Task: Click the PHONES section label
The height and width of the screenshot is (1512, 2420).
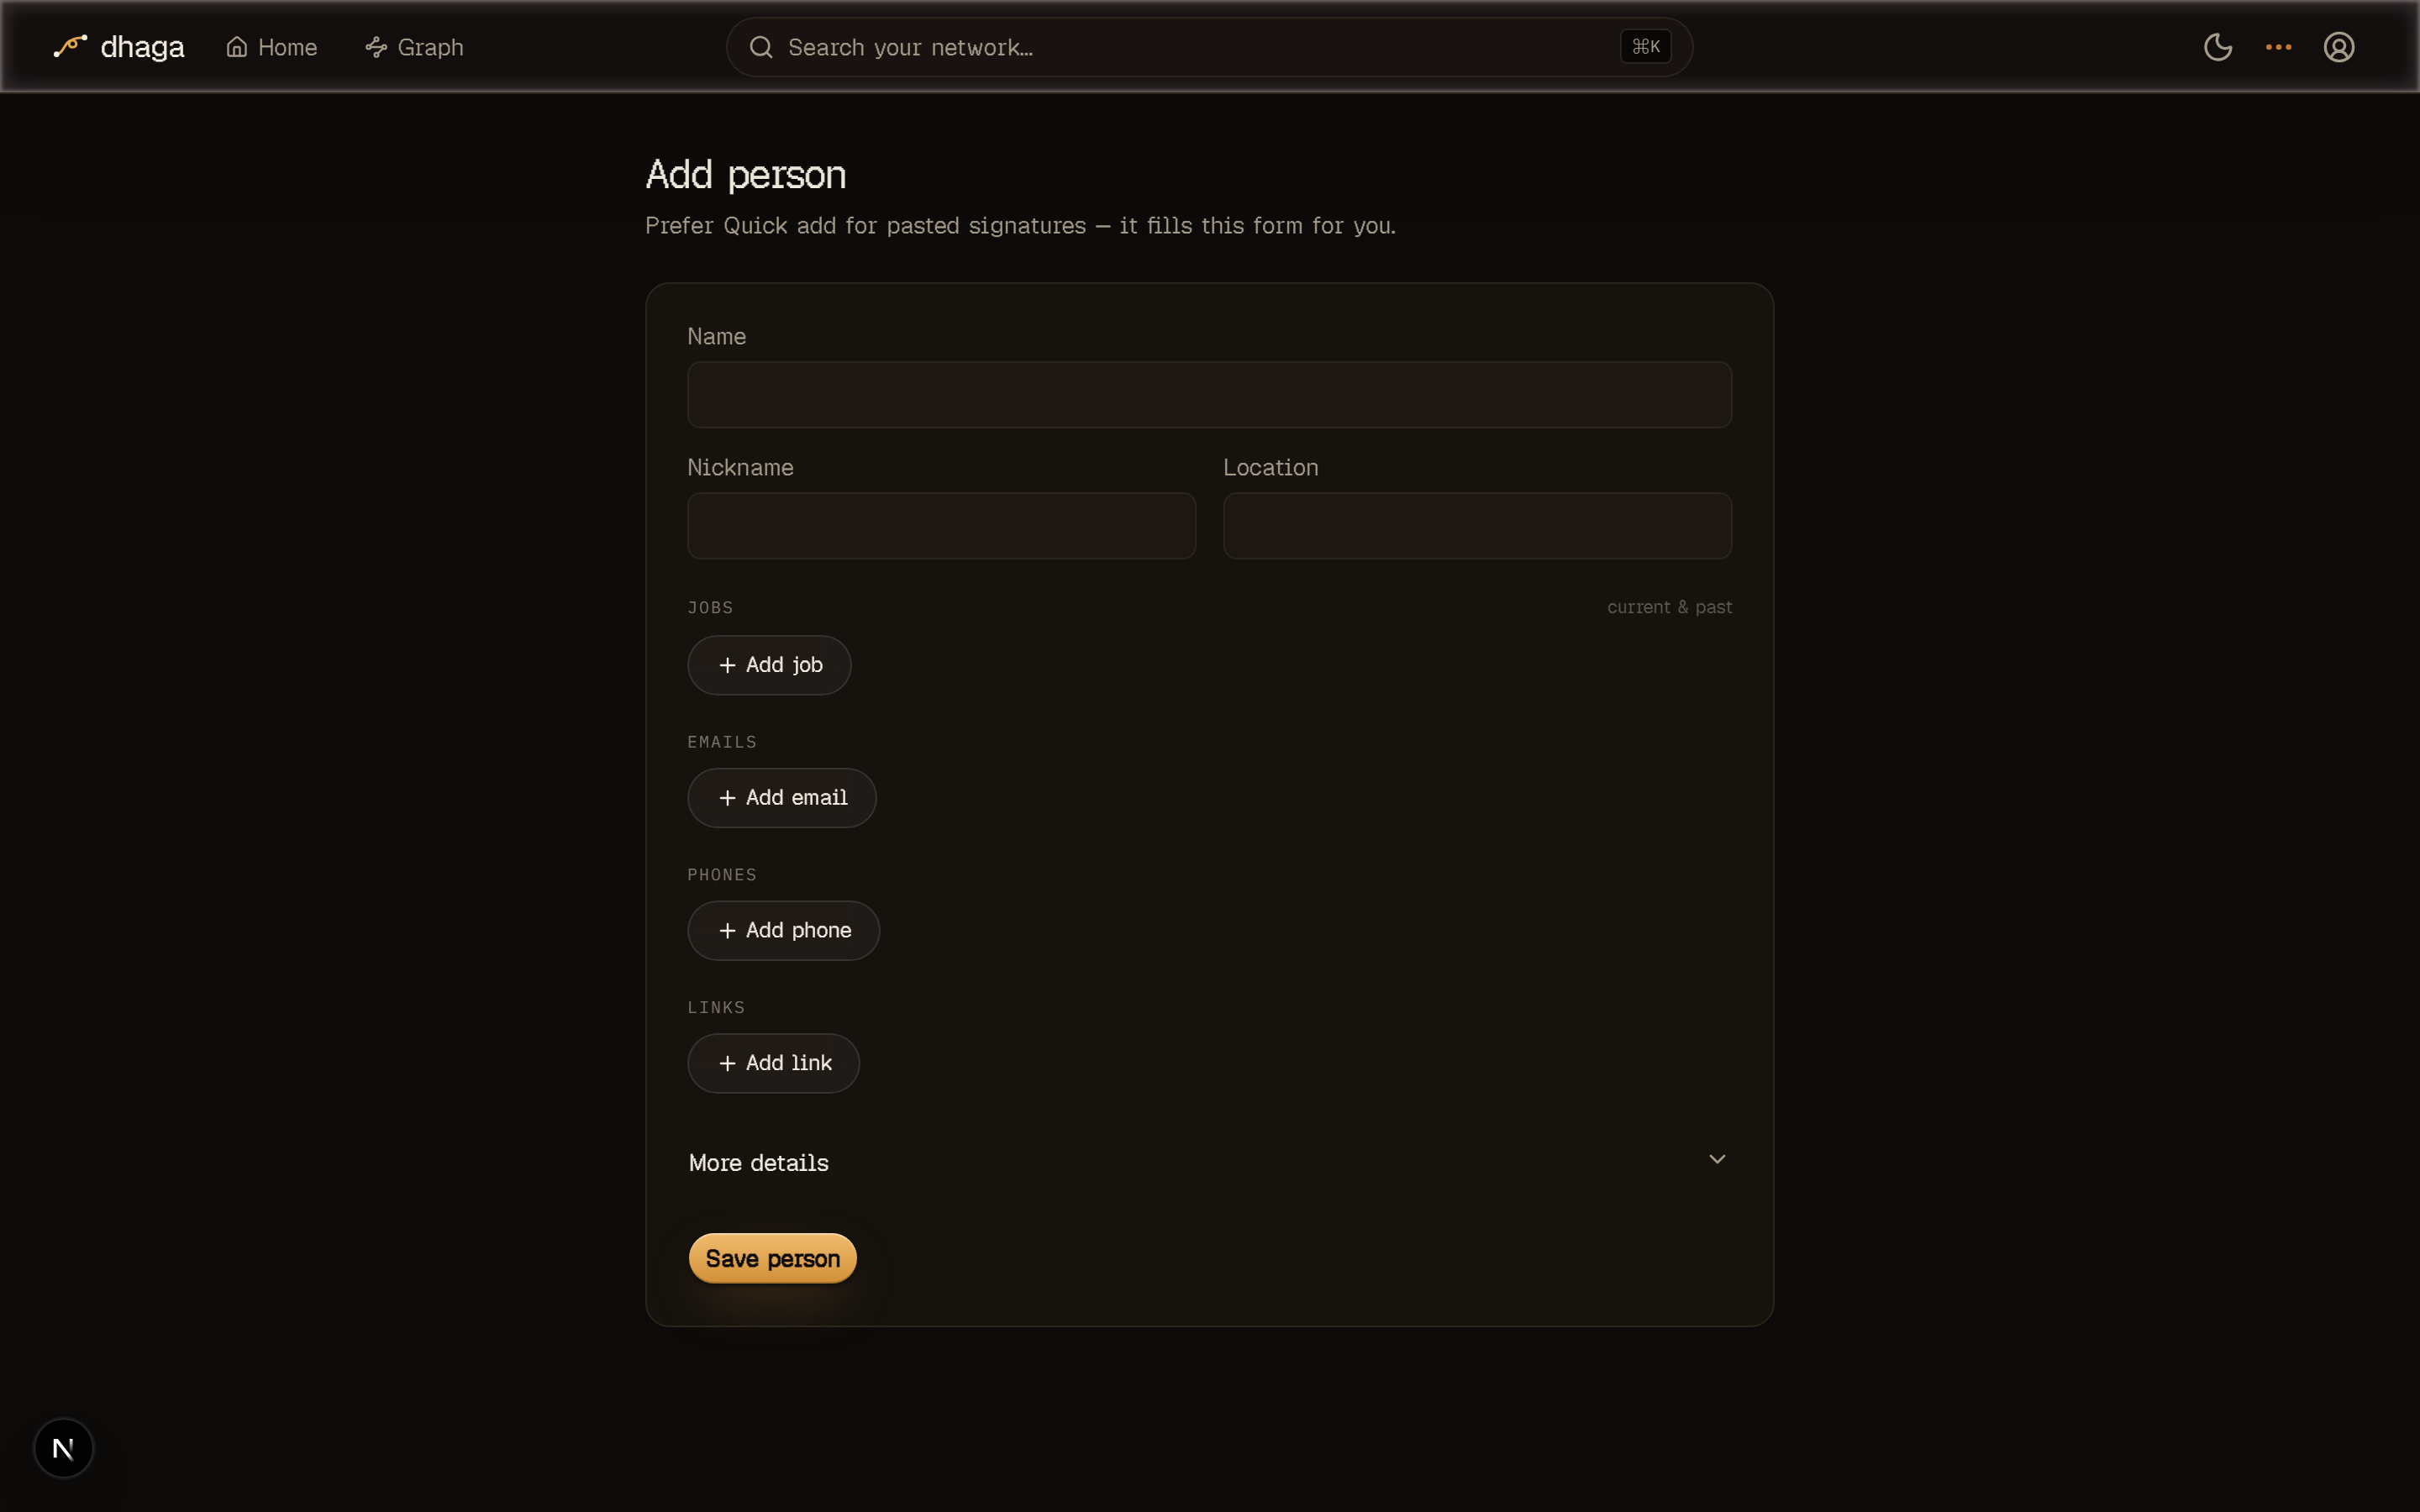Action: (721, 875)
